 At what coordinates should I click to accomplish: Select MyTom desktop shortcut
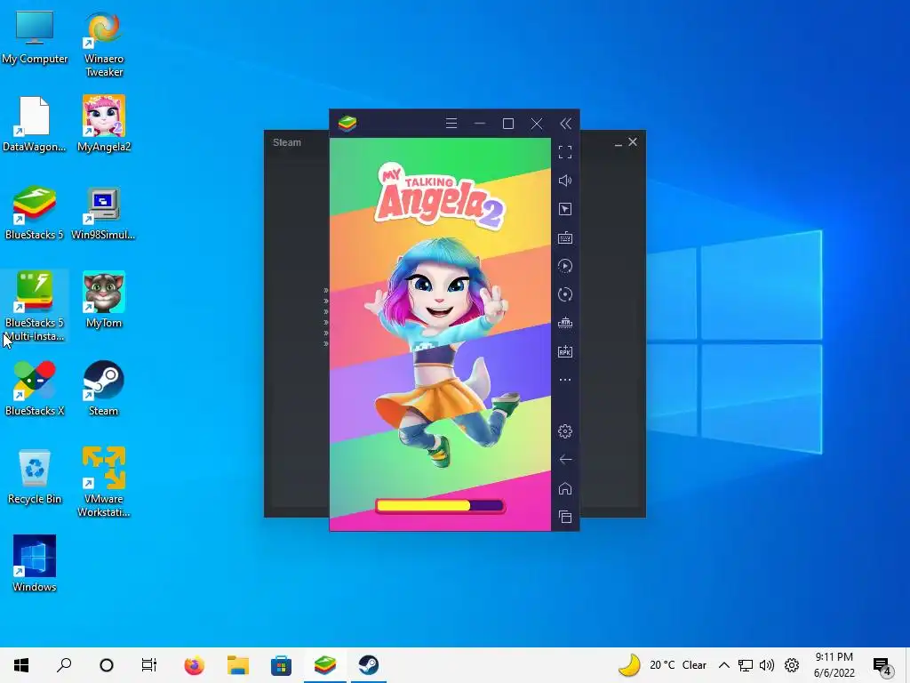[104, 301]
